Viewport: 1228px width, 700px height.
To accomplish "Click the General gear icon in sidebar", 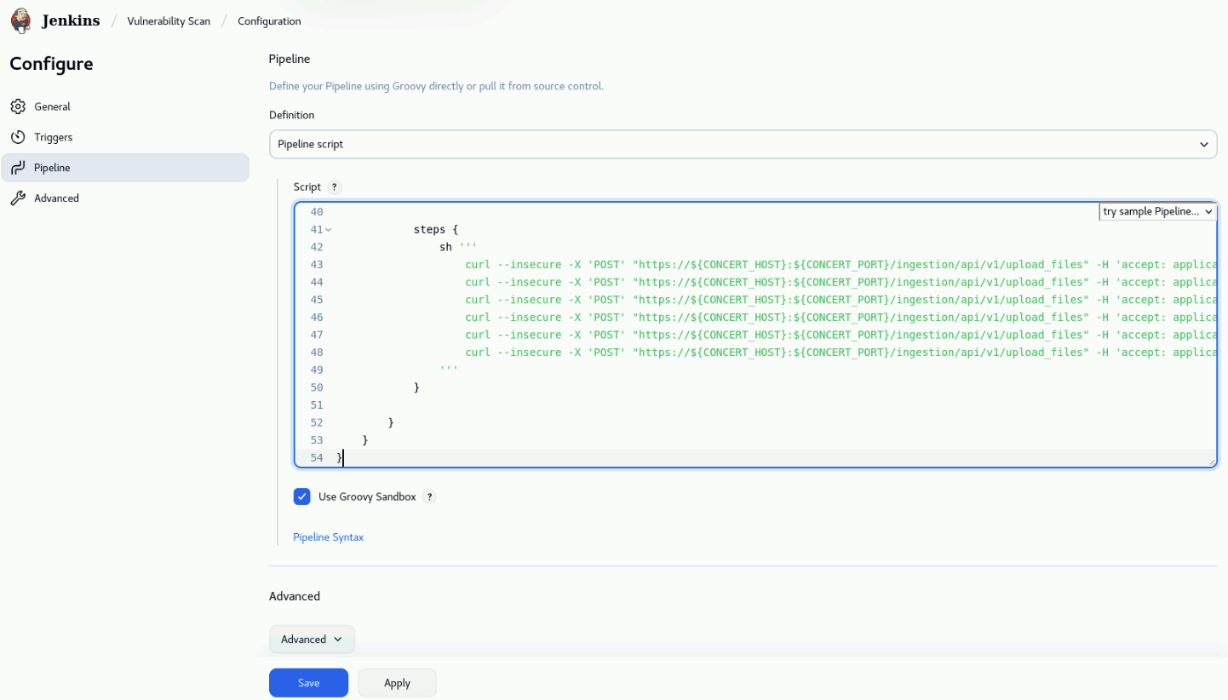I will click(18, 106).
